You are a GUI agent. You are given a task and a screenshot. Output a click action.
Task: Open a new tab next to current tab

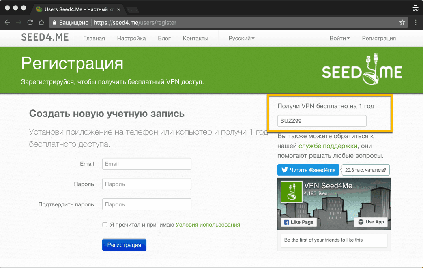point(133,10)
